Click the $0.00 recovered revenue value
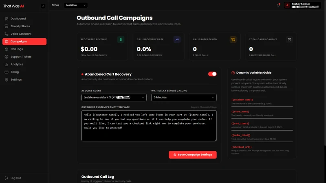This screenshot has height=183, width=326. [89, 49]
